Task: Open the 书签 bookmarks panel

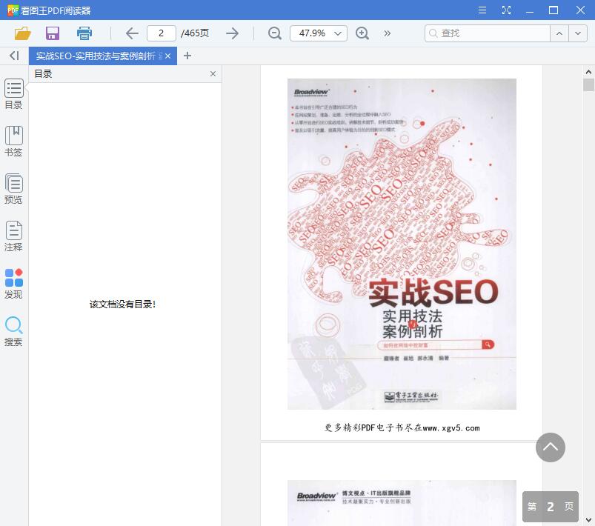Action: (x=13, y=141)
